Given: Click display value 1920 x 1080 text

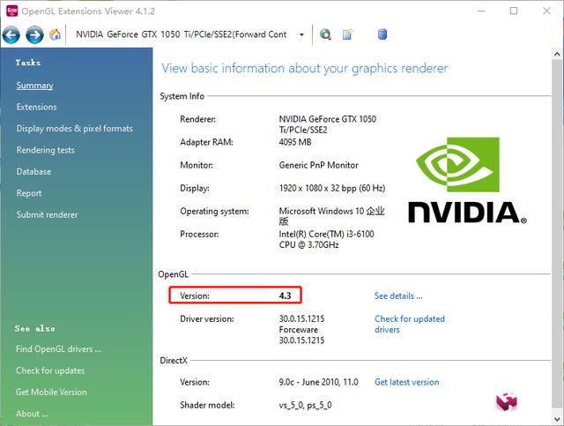Looking at the screenshot, I should coord(332,189).
